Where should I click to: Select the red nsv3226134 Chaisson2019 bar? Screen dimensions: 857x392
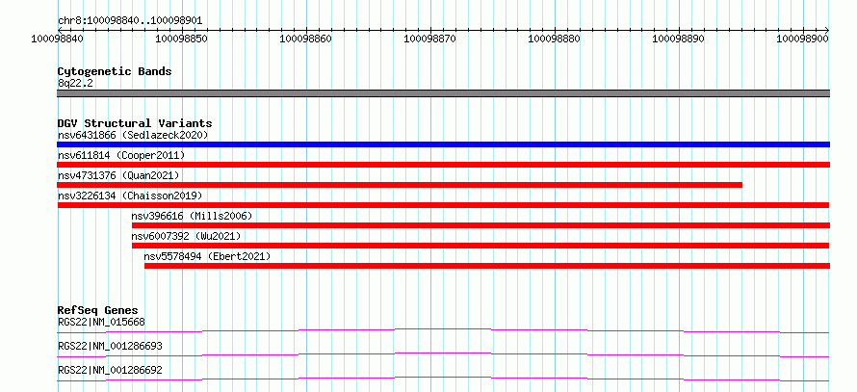(443, 205)
